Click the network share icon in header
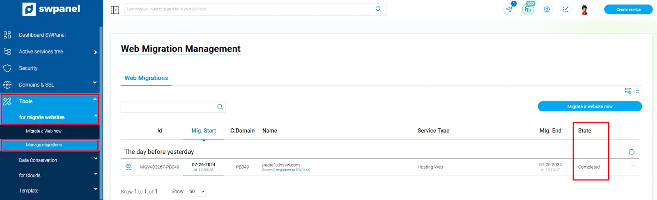Screen dimensions: 657x200 coord(565,9)
